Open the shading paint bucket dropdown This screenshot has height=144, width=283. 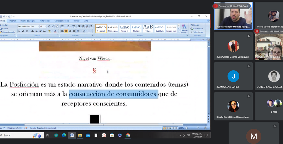[x=86, y=31]
